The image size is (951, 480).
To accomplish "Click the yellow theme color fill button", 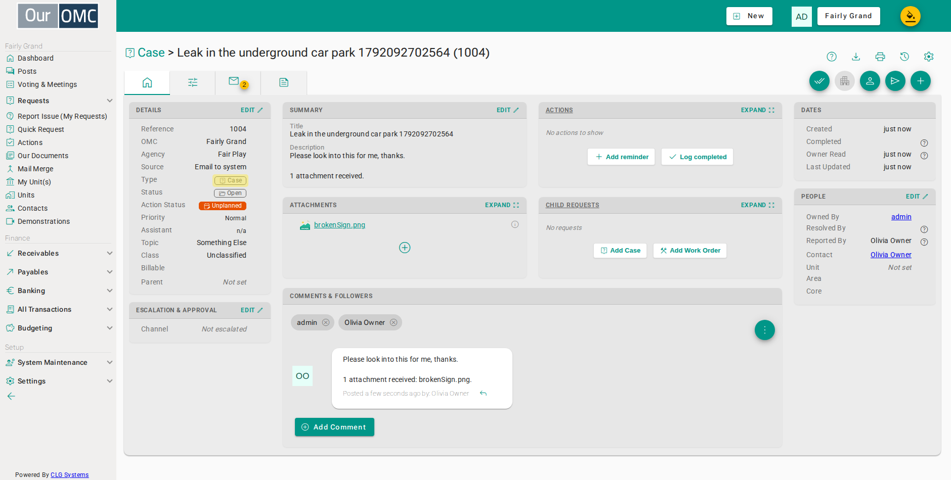I will 911,16.
